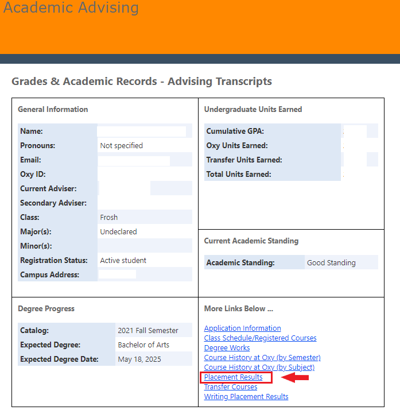Viewport: 400px width, 410px height.
Task: Click the 'Undeclared' major value
Action: coord(118,231)
